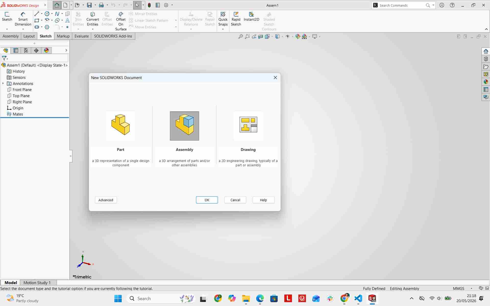
Task: Open Visual Studio Code from the taskbar
Action: [x=358, y=298]
